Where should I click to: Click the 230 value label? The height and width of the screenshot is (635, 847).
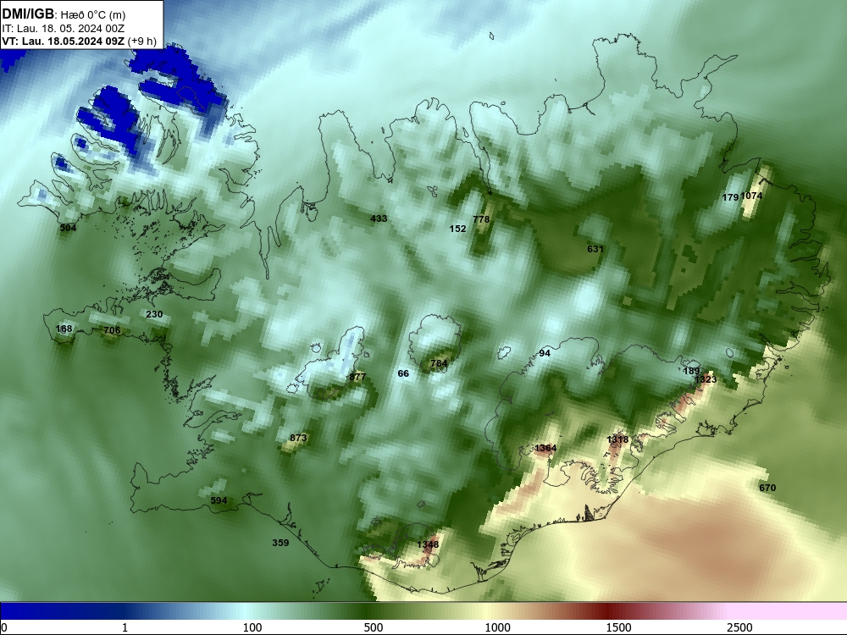coord(154,314)
